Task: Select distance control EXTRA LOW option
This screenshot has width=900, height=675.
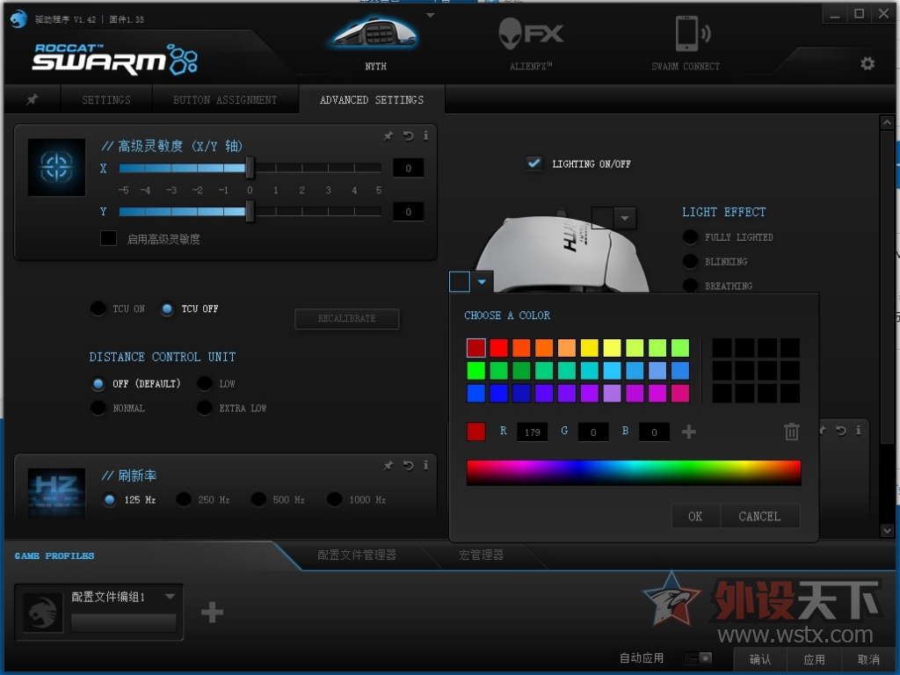Action: (x=204, y=408)
